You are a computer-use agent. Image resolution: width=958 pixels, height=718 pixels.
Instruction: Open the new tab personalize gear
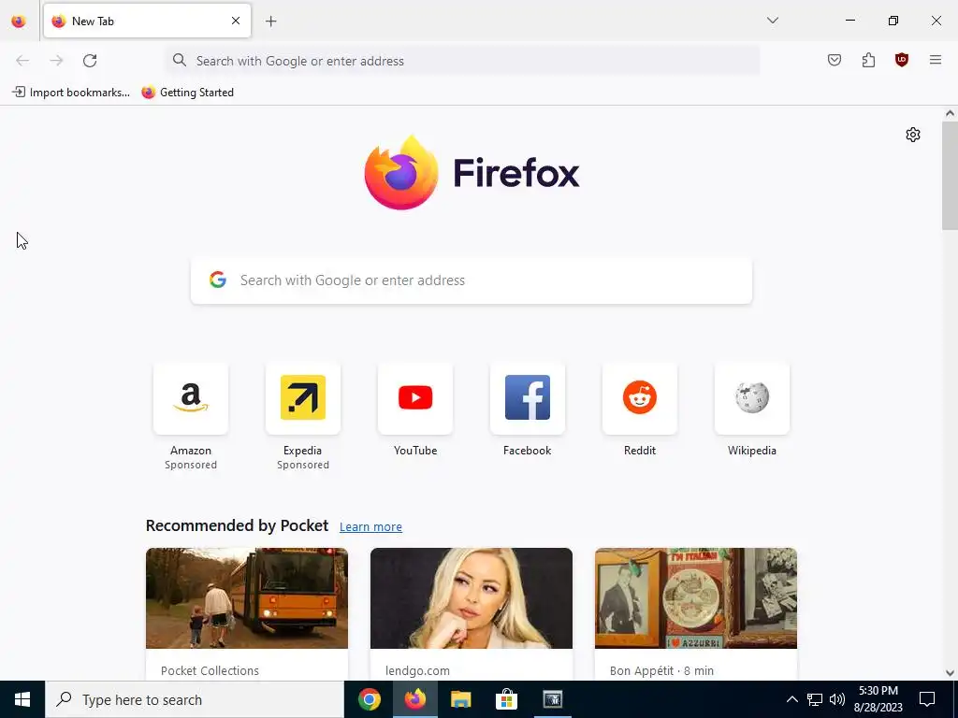[913, 135]
